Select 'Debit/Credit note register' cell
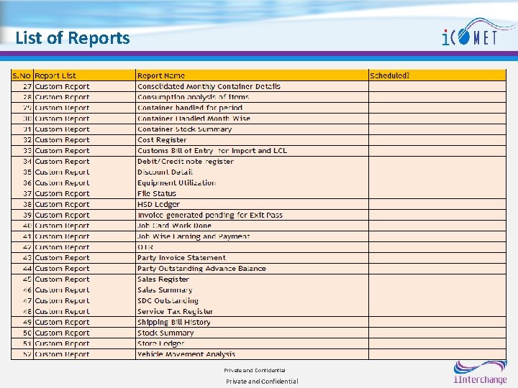The height and width of the screenshot is (388, 518). point(252,162)
